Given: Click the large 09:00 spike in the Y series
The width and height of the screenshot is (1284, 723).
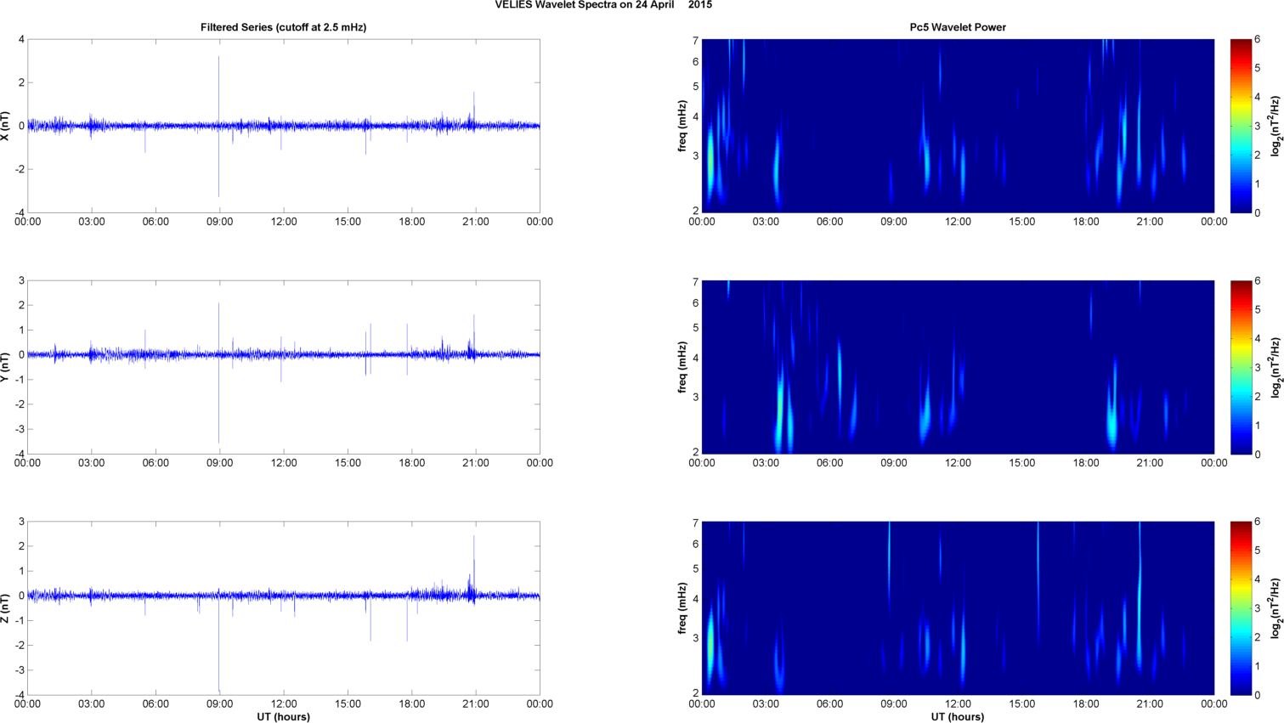Looking at the screenshot, I should [x=219, y=374].
